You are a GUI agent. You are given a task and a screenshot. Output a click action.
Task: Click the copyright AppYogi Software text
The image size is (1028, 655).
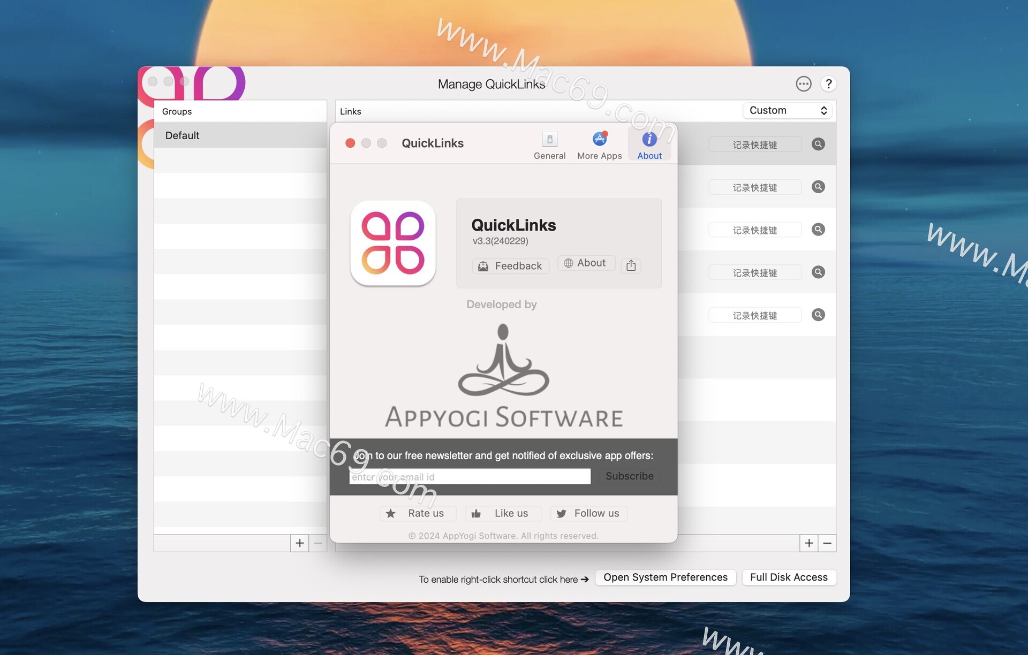tap(503, 536)
